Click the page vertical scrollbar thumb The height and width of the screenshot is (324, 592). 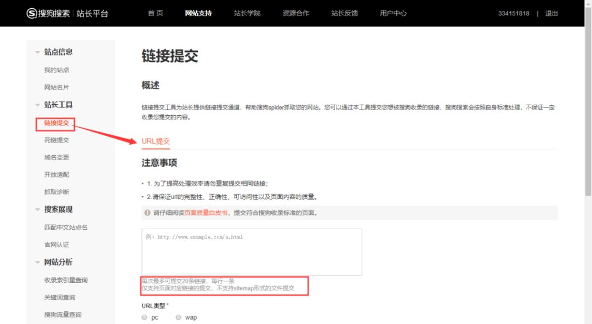pos(588,101)
